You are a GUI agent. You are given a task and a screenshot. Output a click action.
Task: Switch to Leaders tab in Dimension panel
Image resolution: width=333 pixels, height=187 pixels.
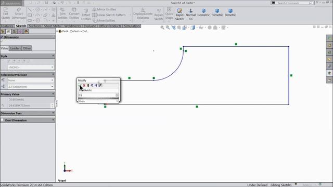pyautogui.click(x=16, y=48)
